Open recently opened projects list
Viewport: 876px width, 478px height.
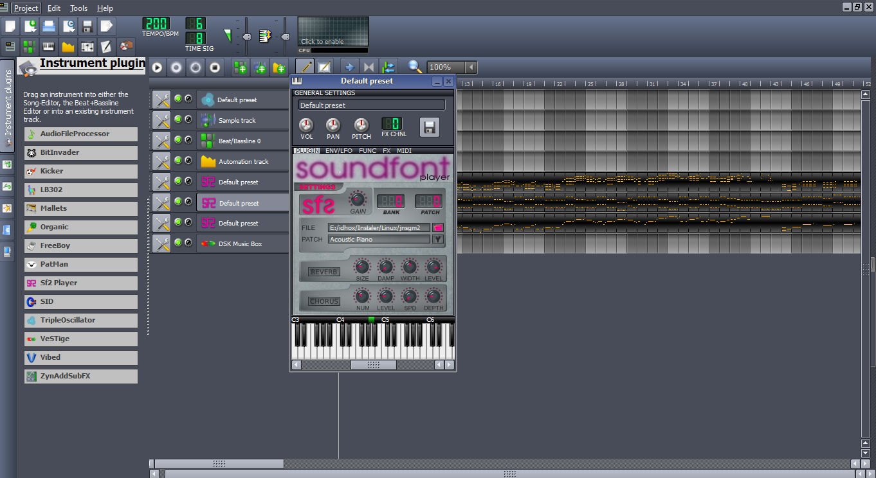point(68,26)
